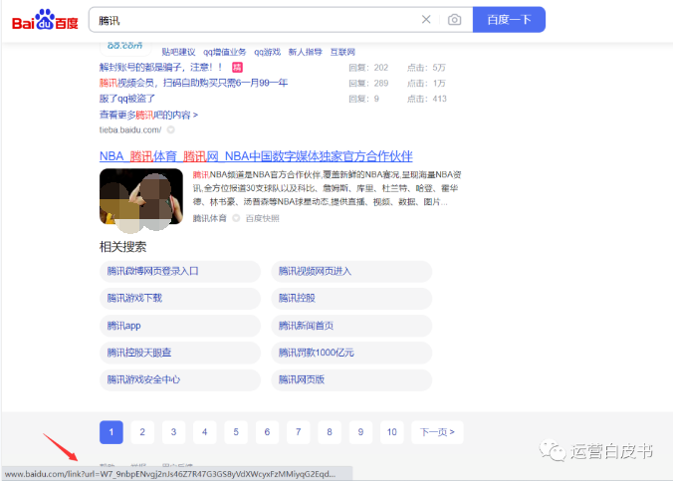Open the 新人指导 link
This screenshot has height=481, width=673.
tap(306, 52)
